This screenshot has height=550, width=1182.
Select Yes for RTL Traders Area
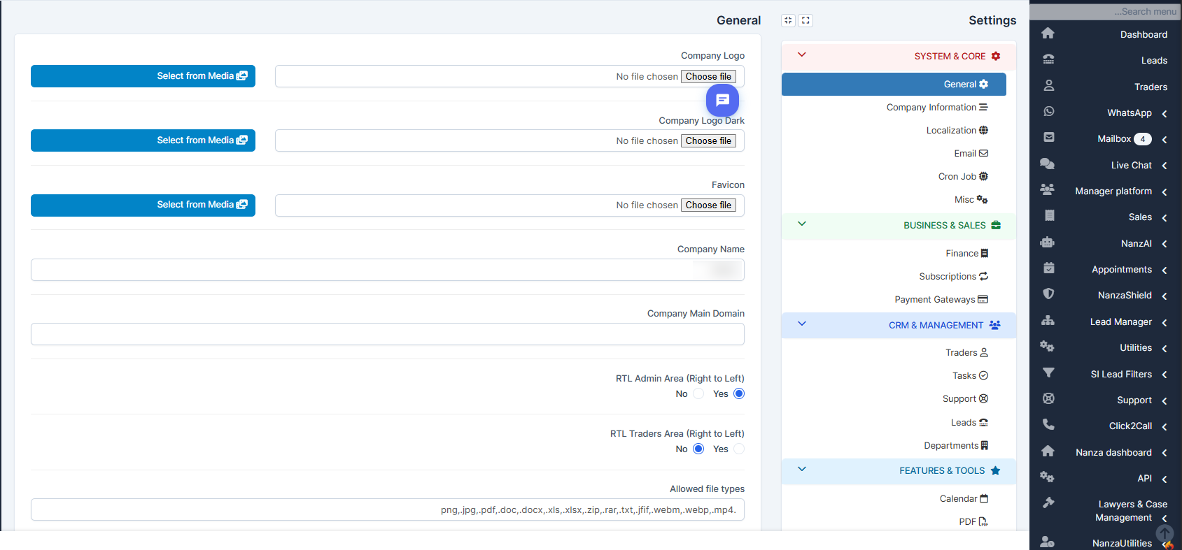[x=739, y=449]
